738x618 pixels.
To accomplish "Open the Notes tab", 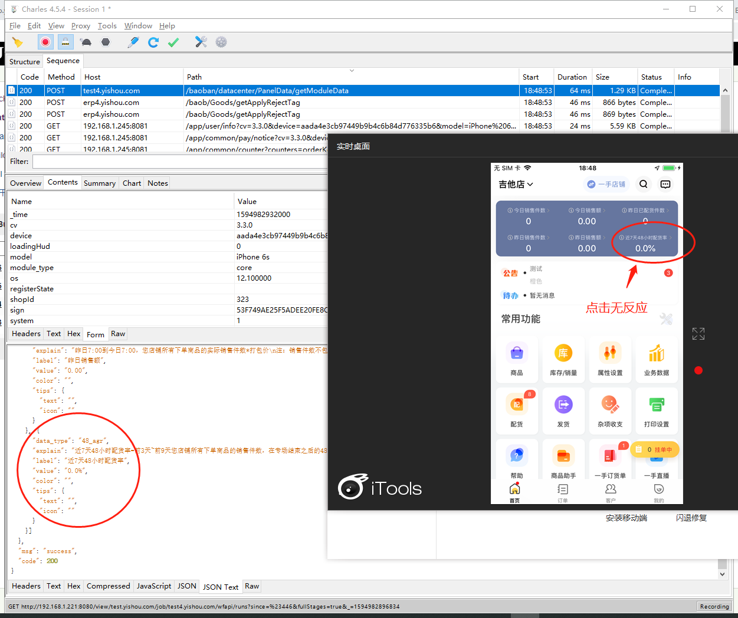I will tap(158, 183).
